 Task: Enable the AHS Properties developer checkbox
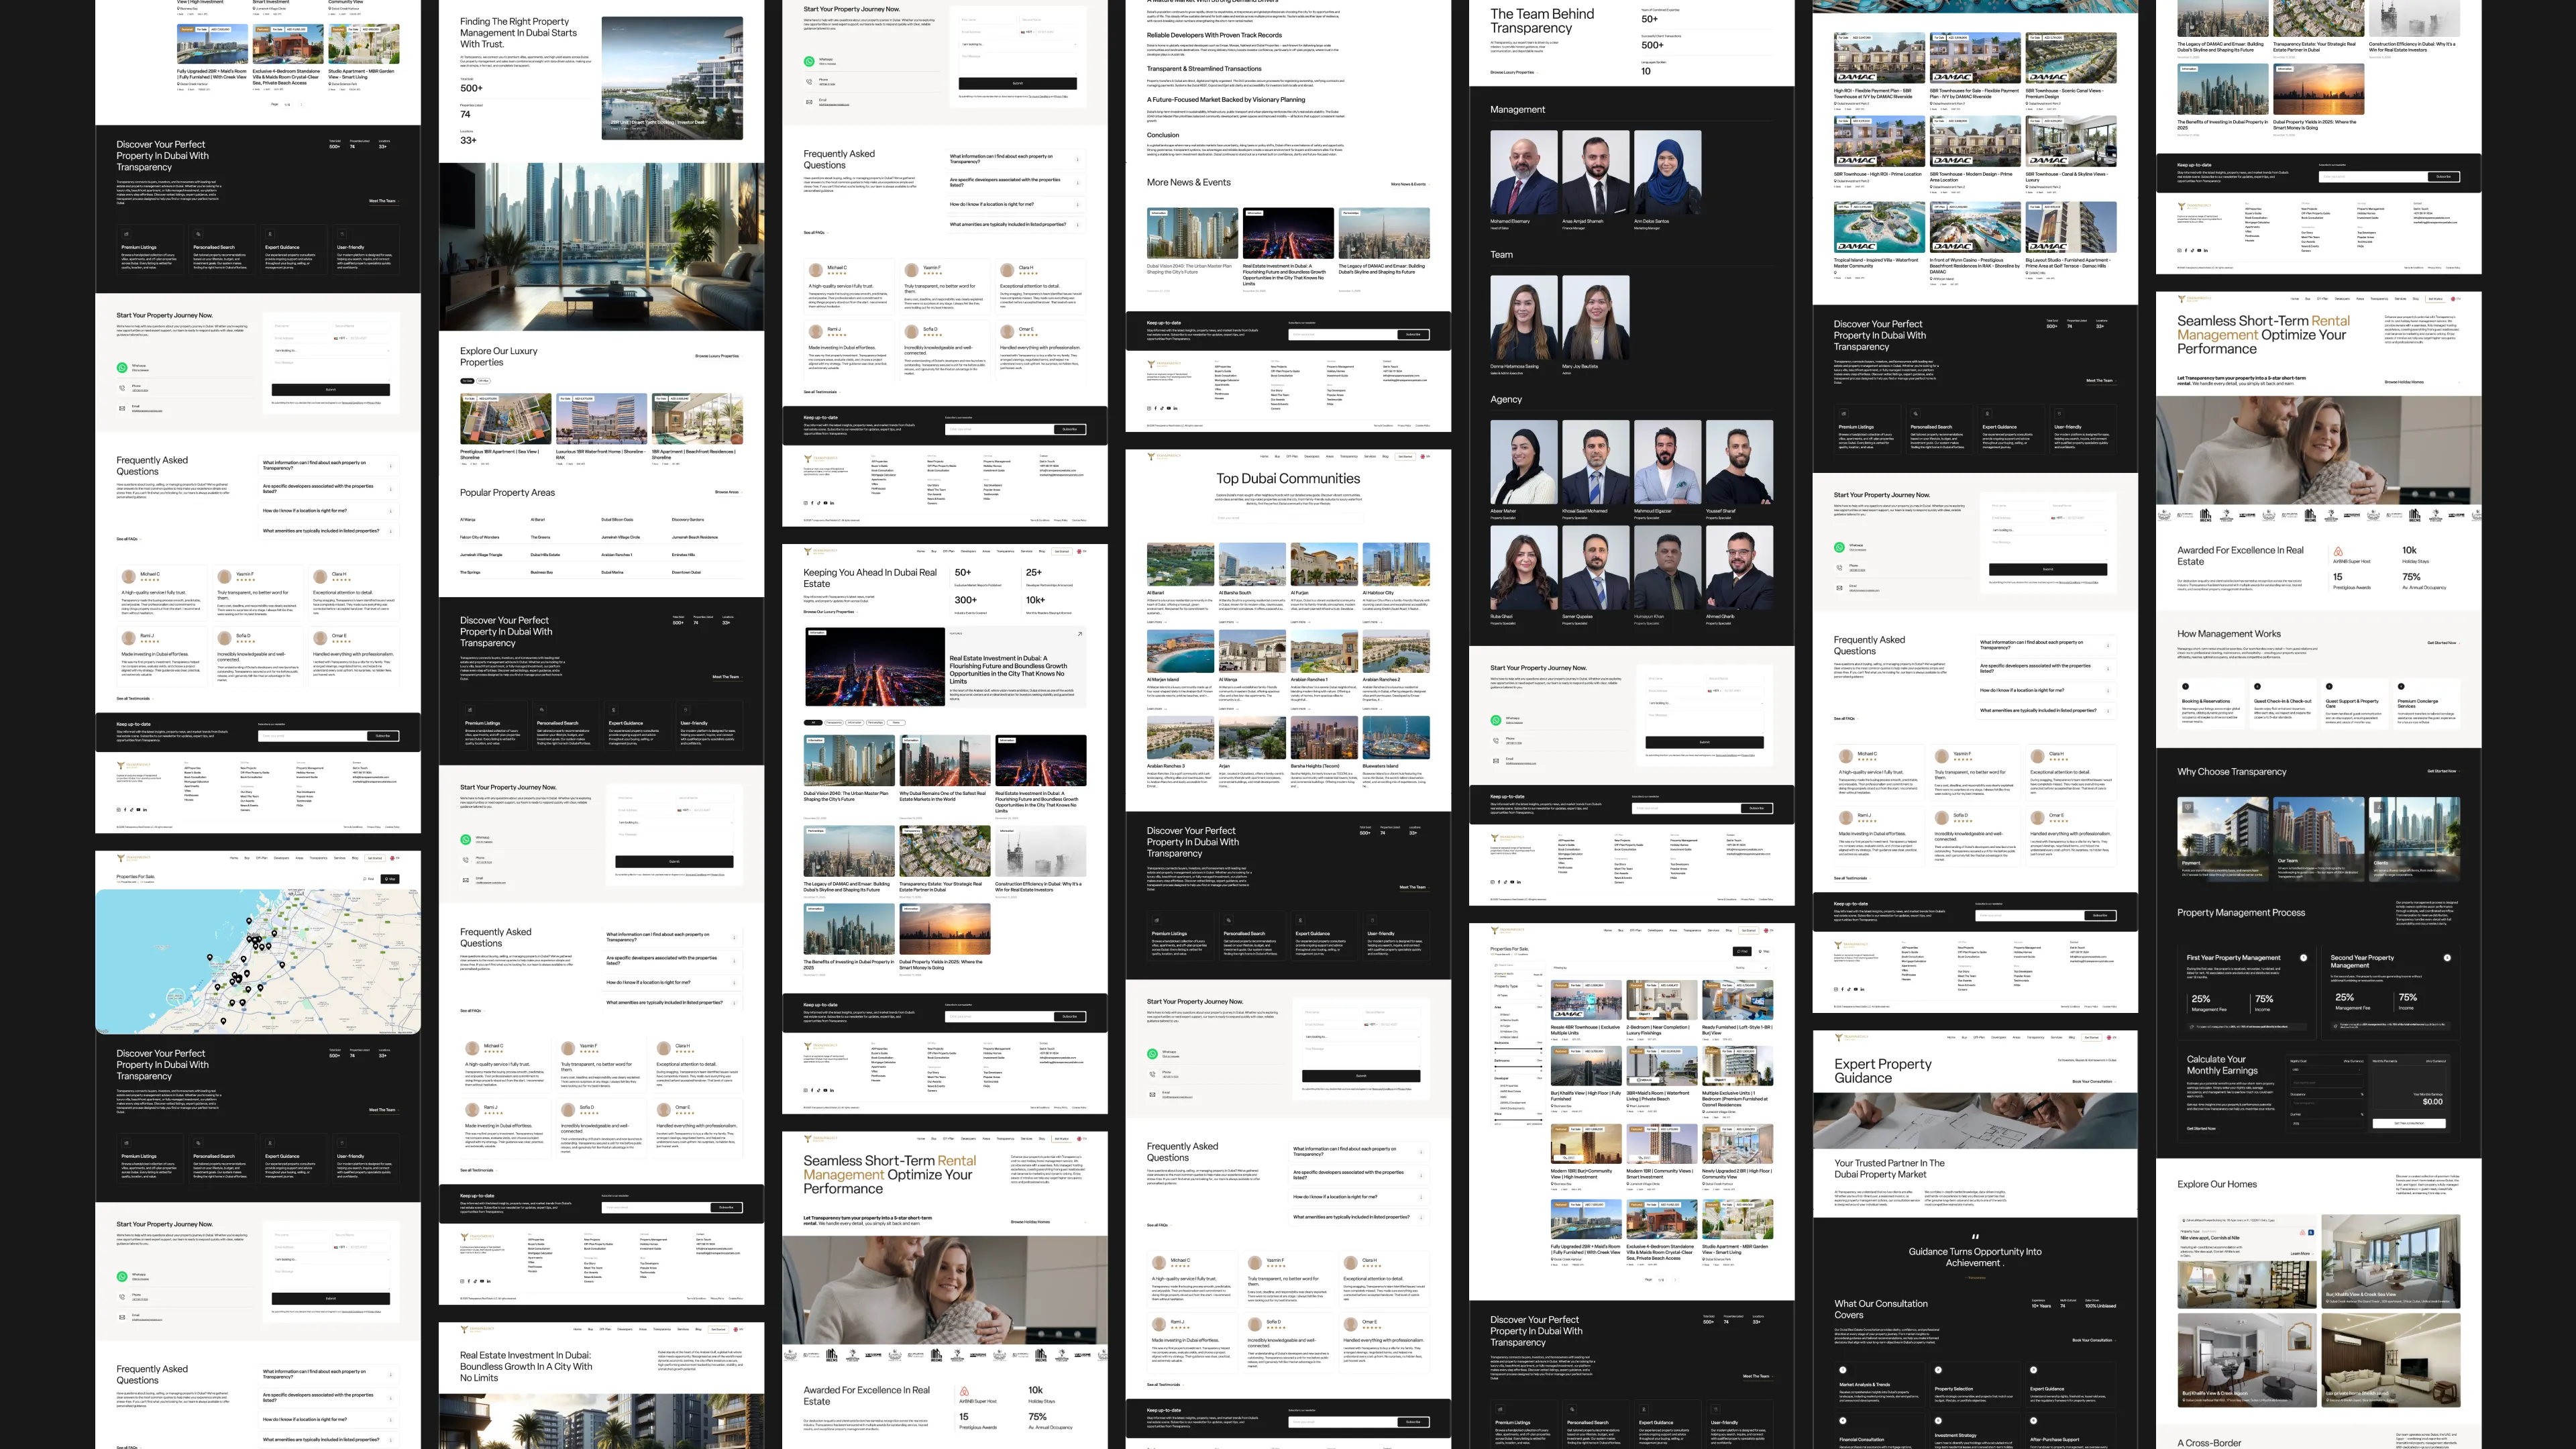pos(1496,1086)
